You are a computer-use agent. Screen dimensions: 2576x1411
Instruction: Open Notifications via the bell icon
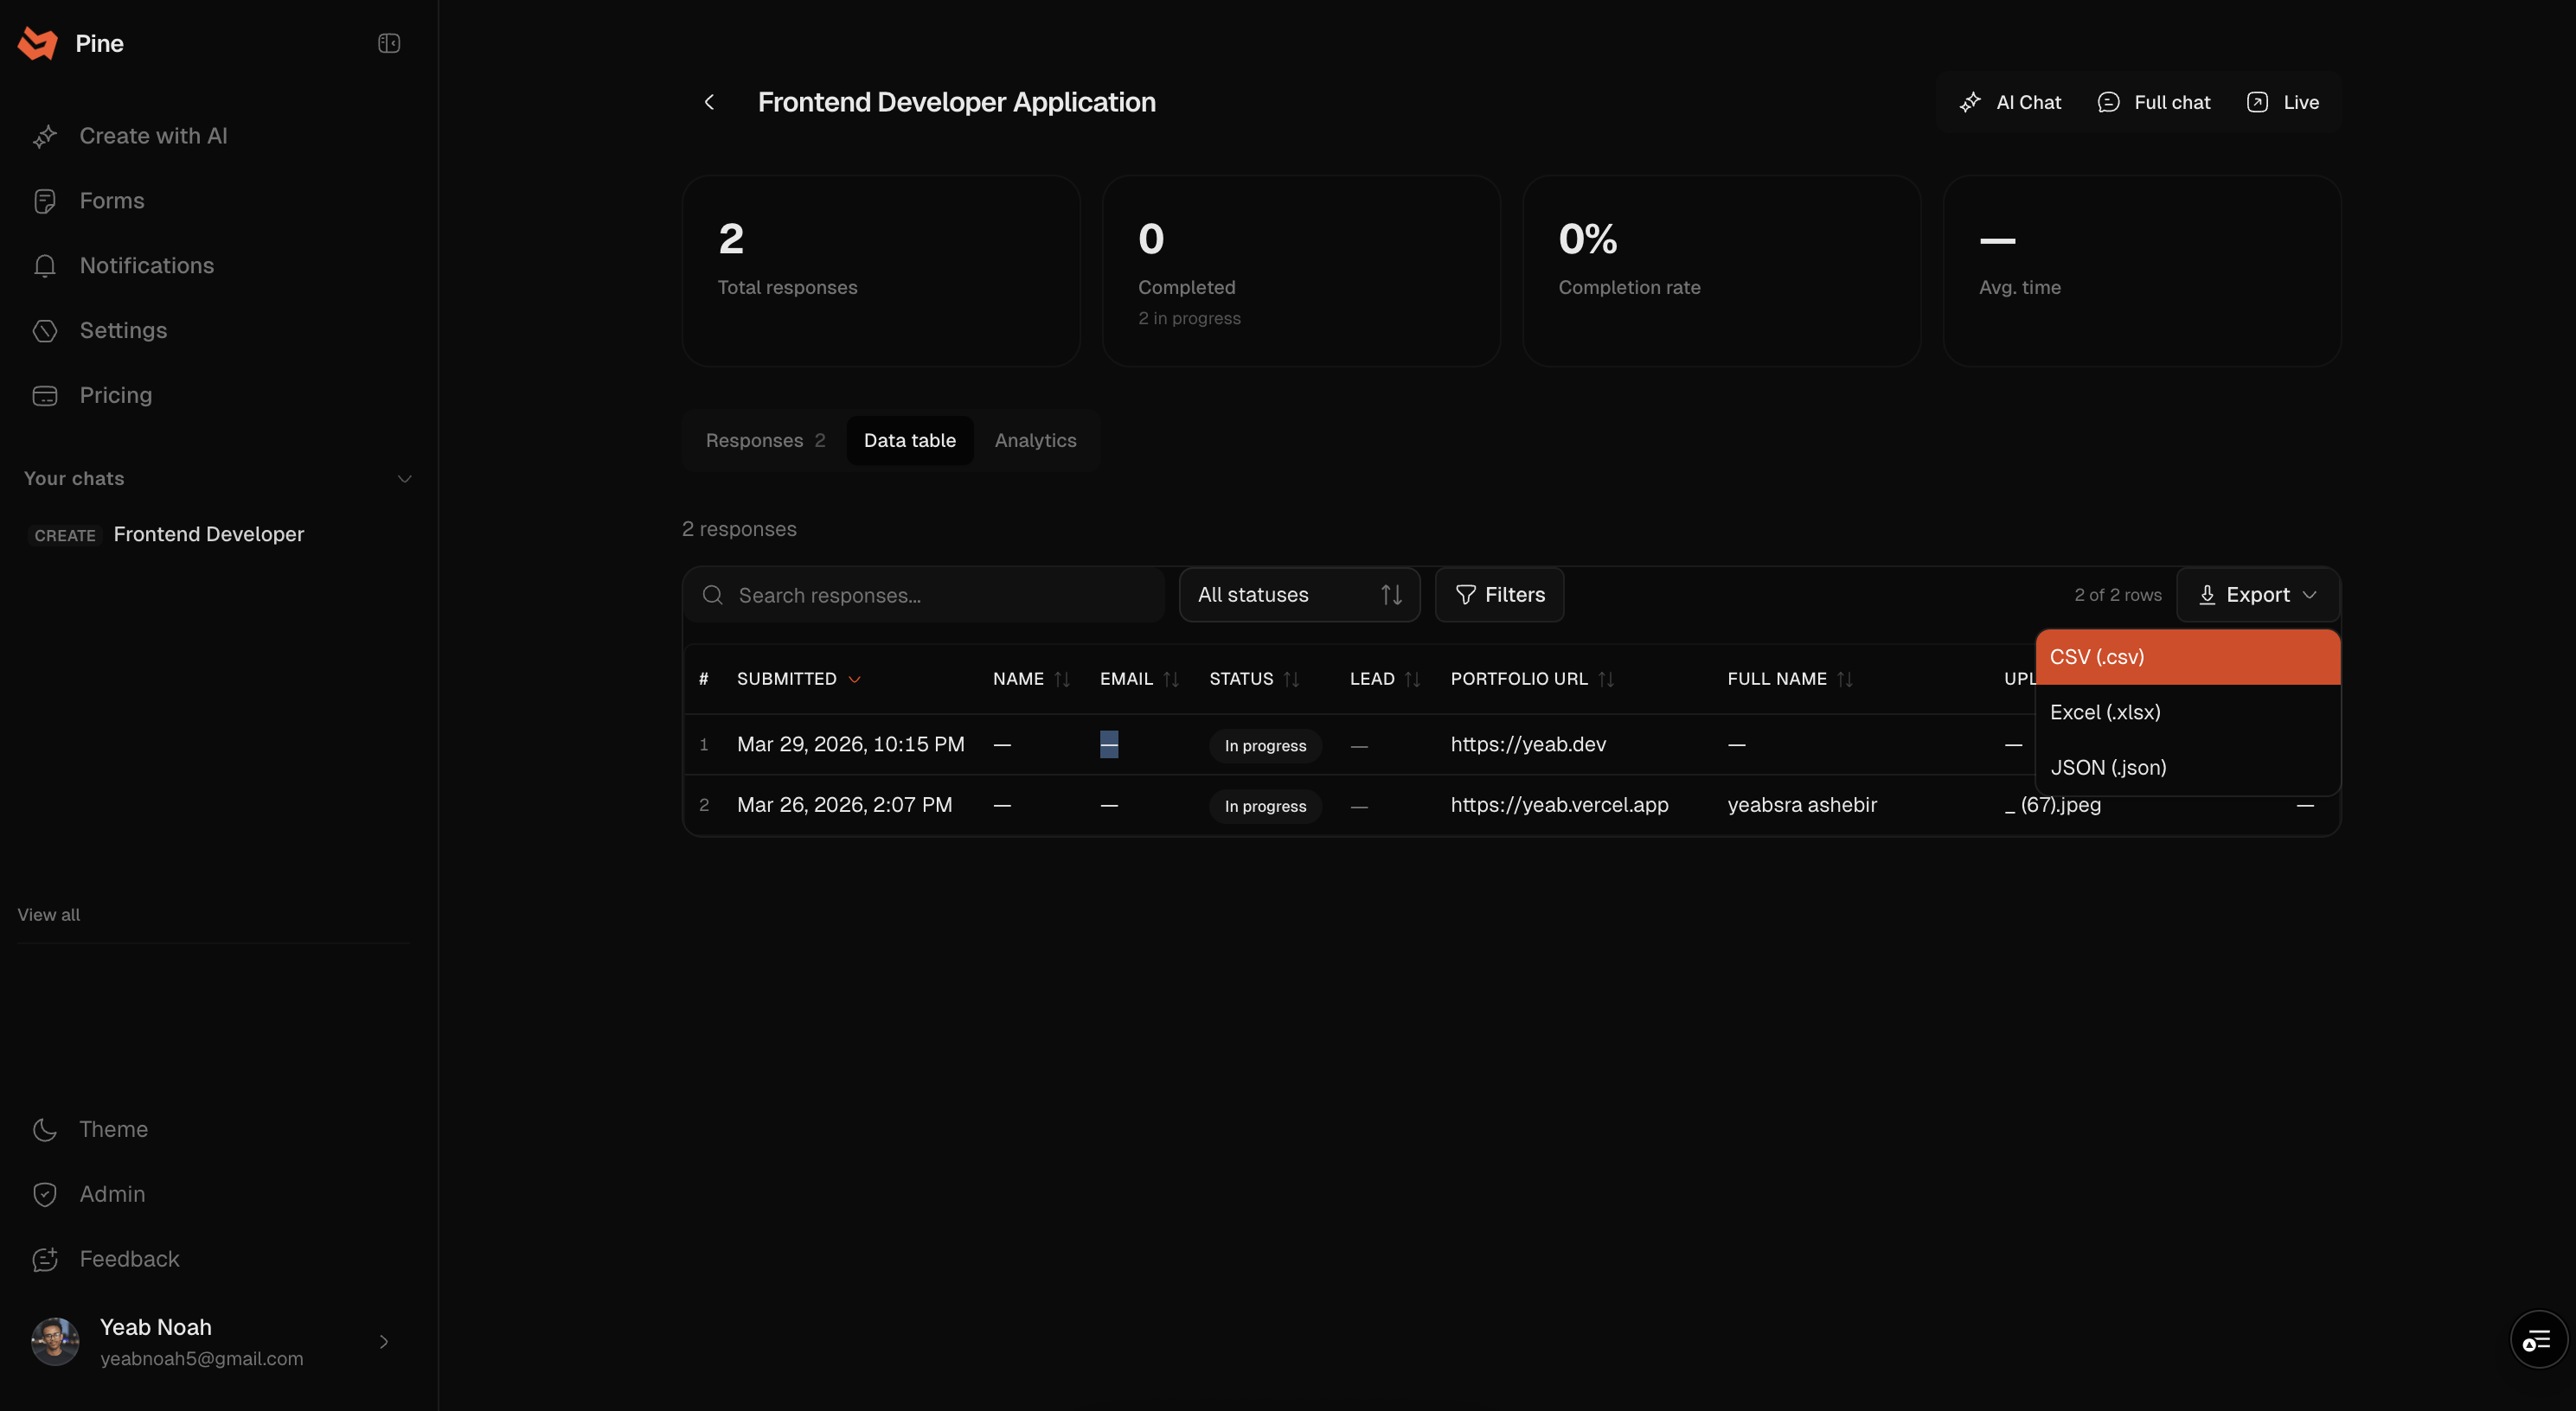45,265
